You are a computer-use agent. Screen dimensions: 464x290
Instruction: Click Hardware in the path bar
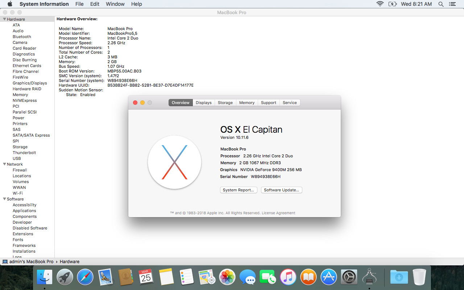coord(70,261)
